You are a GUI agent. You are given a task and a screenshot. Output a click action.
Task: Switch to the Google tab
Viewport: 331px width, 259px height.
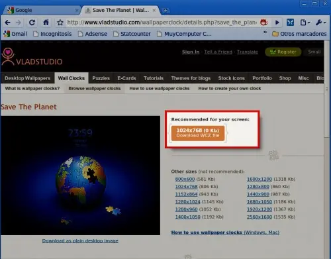click(x=41, y=10)
